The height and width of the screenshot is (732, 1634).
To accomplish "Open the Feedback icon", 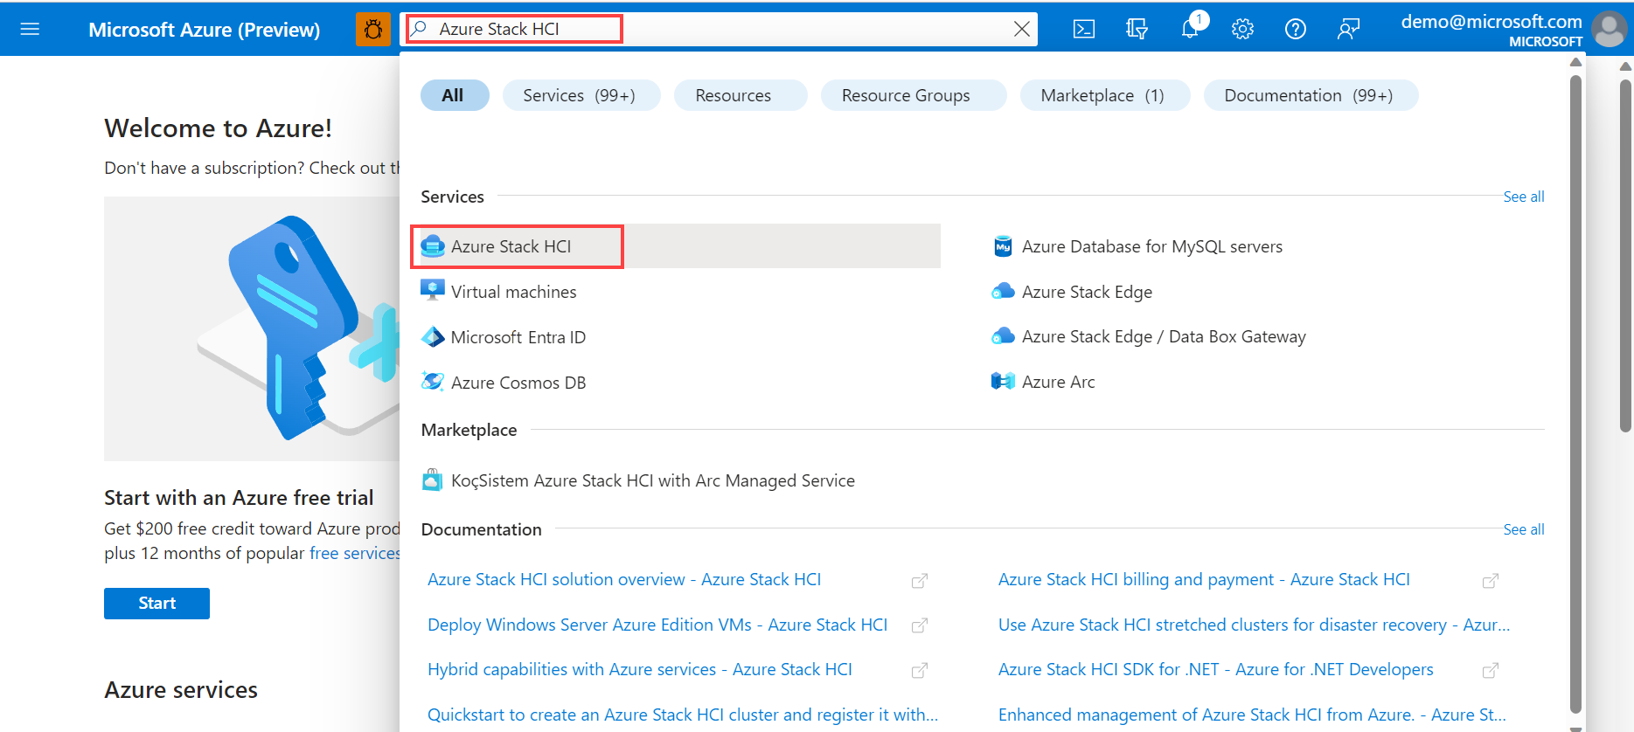I will tap(1348, 29).
